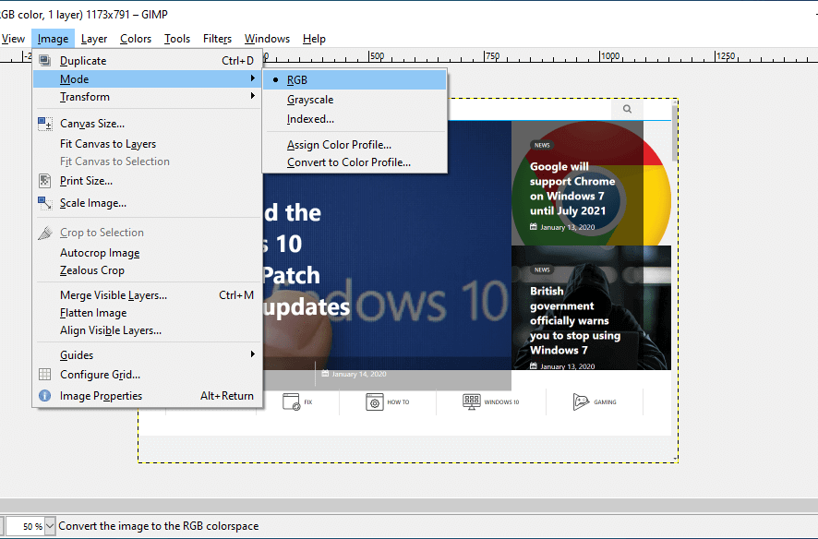Click the Duplicate icon in Image menu
The height and width of the screenshot is (539, 818).
click(45, 61)
